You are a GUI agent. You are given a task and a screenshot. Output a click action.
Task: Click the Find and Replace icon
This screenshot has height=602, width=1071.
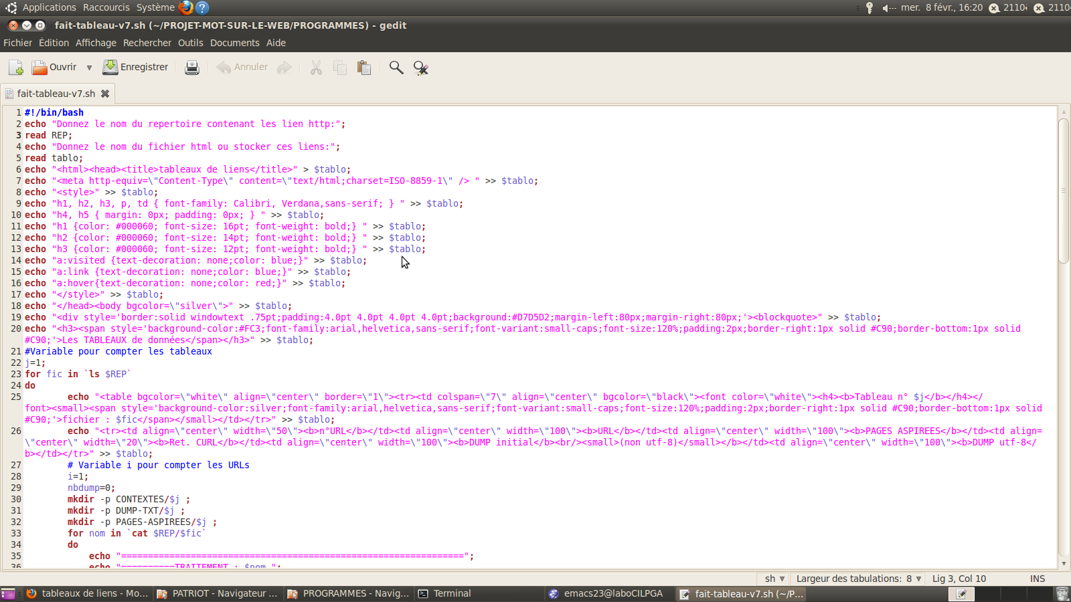421,68
